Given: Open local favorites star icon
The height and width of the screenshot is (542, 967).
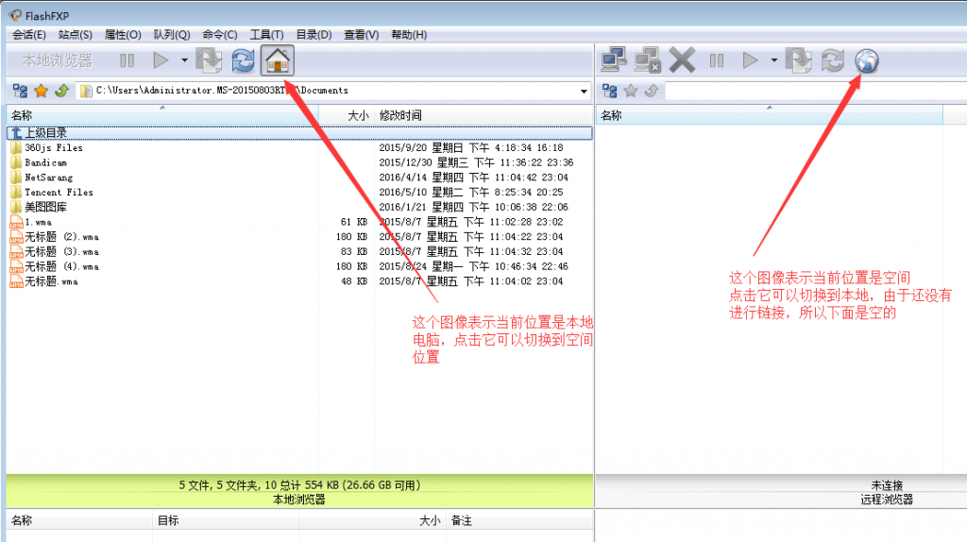Looking at the screenshot, I should tap(41, 91).
